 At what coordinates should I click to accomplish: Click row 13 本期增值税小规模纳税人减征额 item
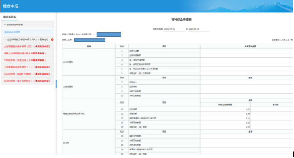[142, 118]
